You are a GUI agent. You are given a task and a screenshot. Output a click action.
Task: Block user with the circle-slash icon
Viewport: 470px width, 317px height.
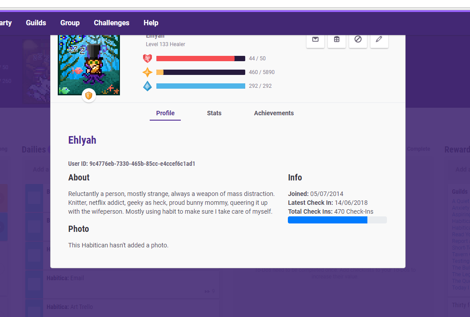click(358, 40)
